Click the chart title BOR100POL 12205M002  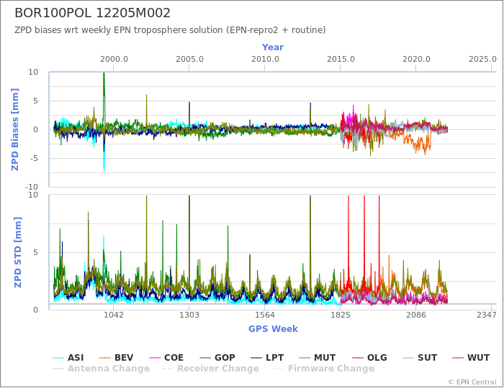coord(93,13)
